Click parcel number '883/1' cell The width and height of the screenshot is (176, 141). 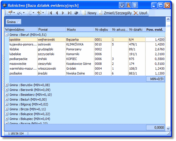pyautogui.click(x=137, y=74)
